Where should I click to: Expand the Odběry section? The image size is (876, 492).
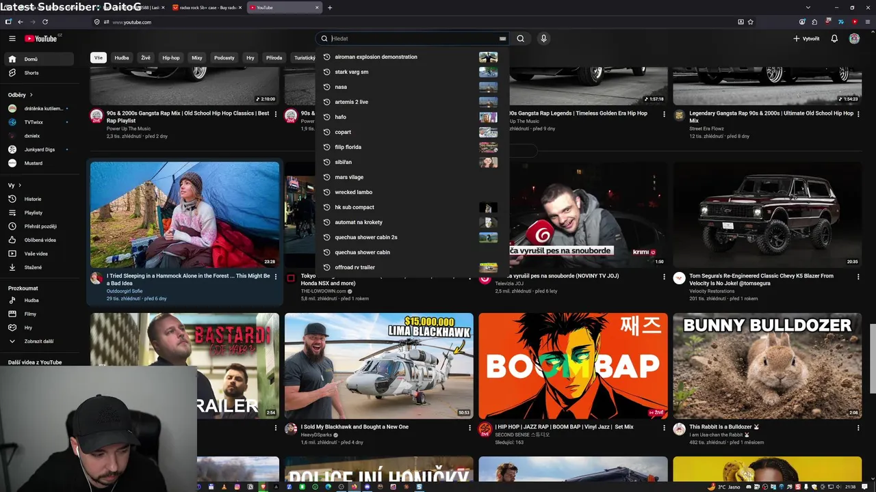coord(21,95)
